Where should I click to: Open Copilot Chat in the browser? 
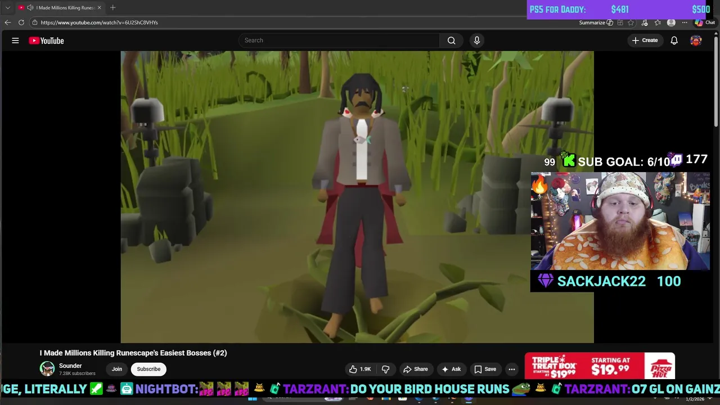coord(705,22)
